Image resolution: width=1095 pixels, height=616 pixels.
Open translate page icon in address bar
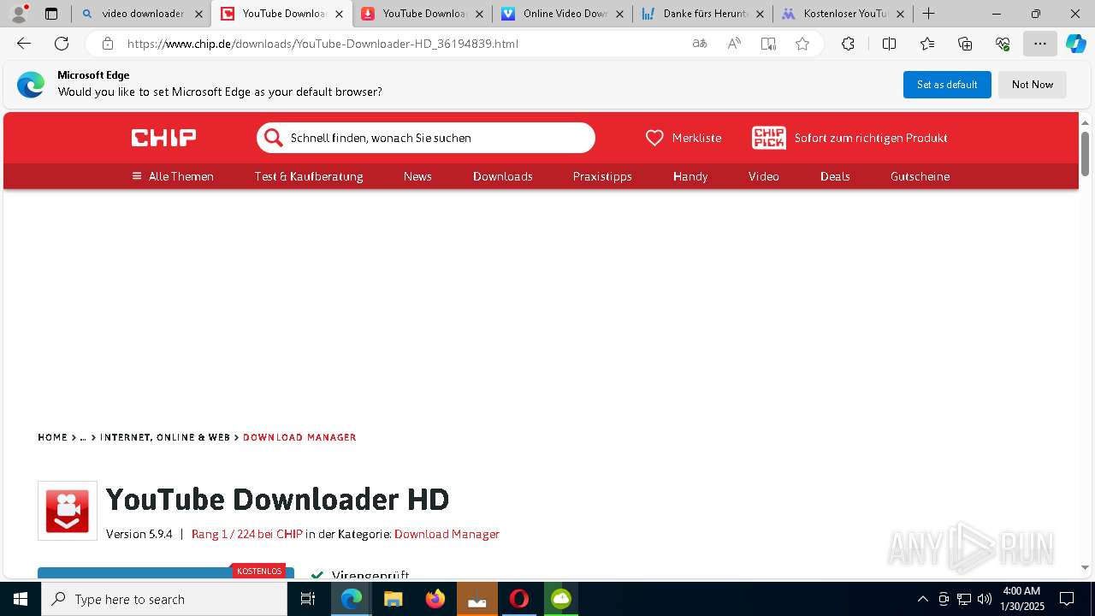coord(700,44)
